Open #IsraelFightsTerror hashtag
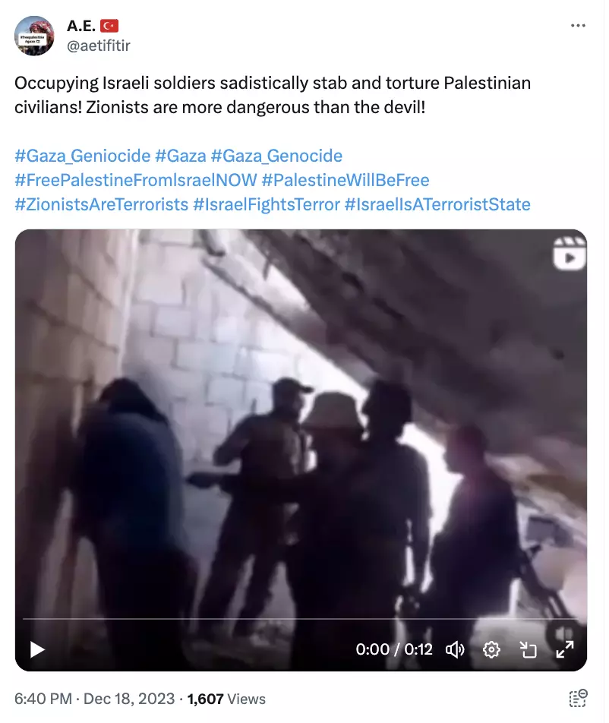The width and height of the screenshot is (609, 723). pos(267,204)
